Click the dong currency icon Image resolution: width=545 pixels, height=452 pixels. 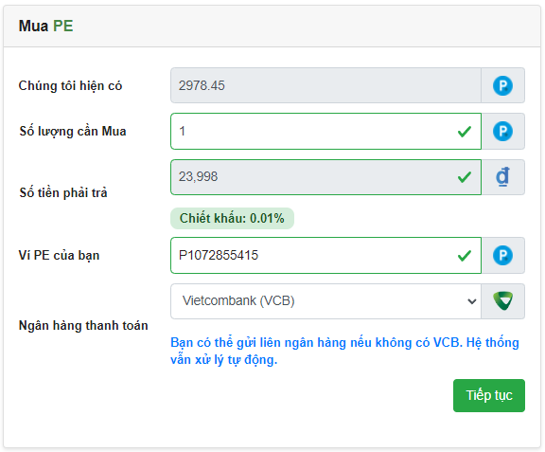pos(502,176)
